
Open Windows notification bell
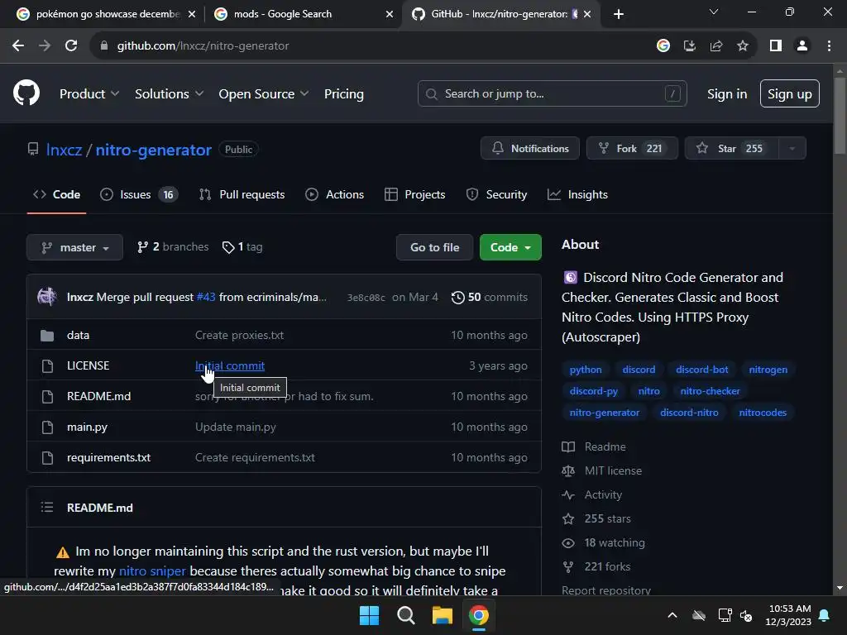[x=825, y=615]
